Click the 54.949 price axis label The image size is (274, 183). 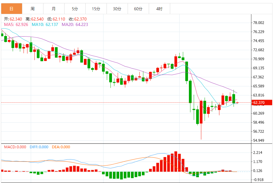click(259, 140)
